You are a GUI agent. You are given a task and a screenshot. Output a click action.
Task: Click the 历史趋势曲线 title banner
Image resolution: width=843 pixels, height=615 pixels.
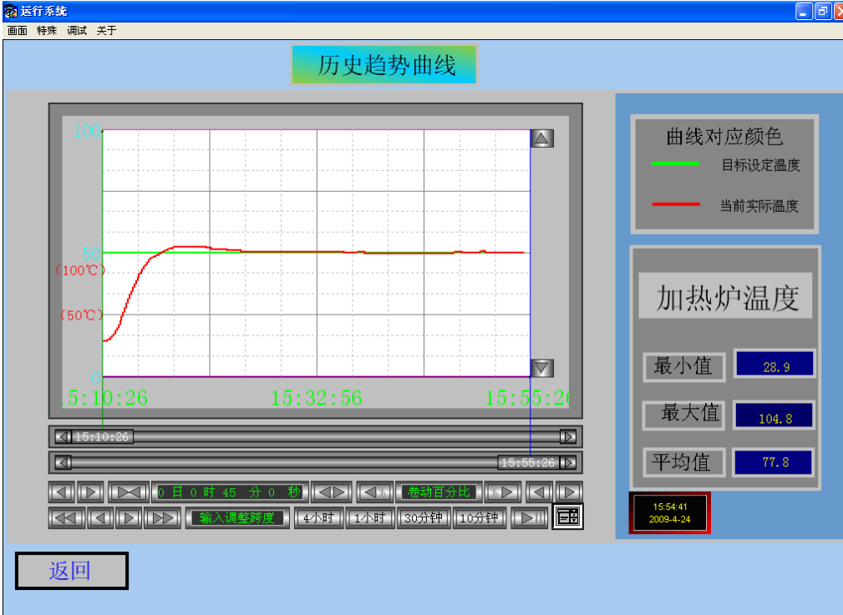[383, 64]
